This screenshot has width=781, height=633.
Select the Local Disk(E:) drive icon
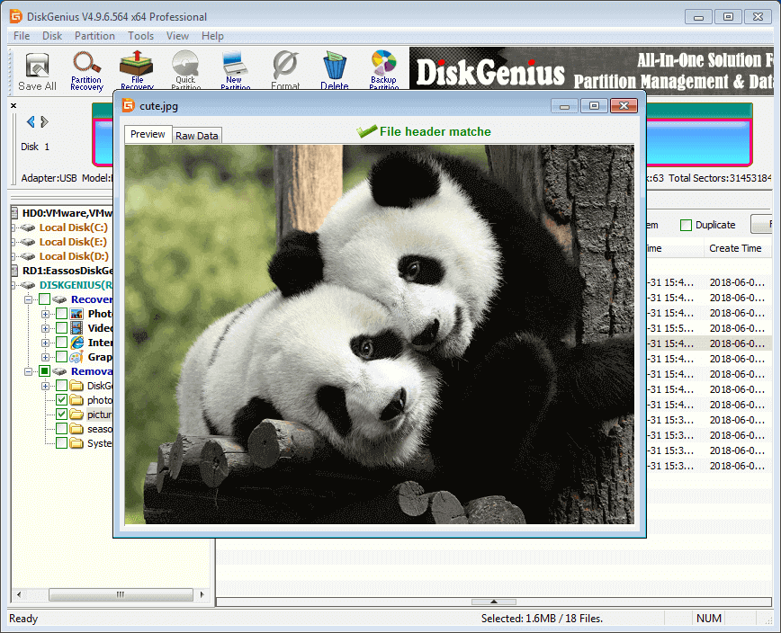[x=28, y=243]
